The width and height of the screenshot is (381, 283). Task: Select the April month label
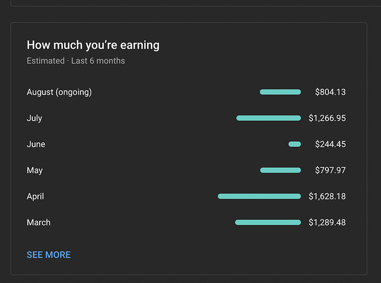35,196
